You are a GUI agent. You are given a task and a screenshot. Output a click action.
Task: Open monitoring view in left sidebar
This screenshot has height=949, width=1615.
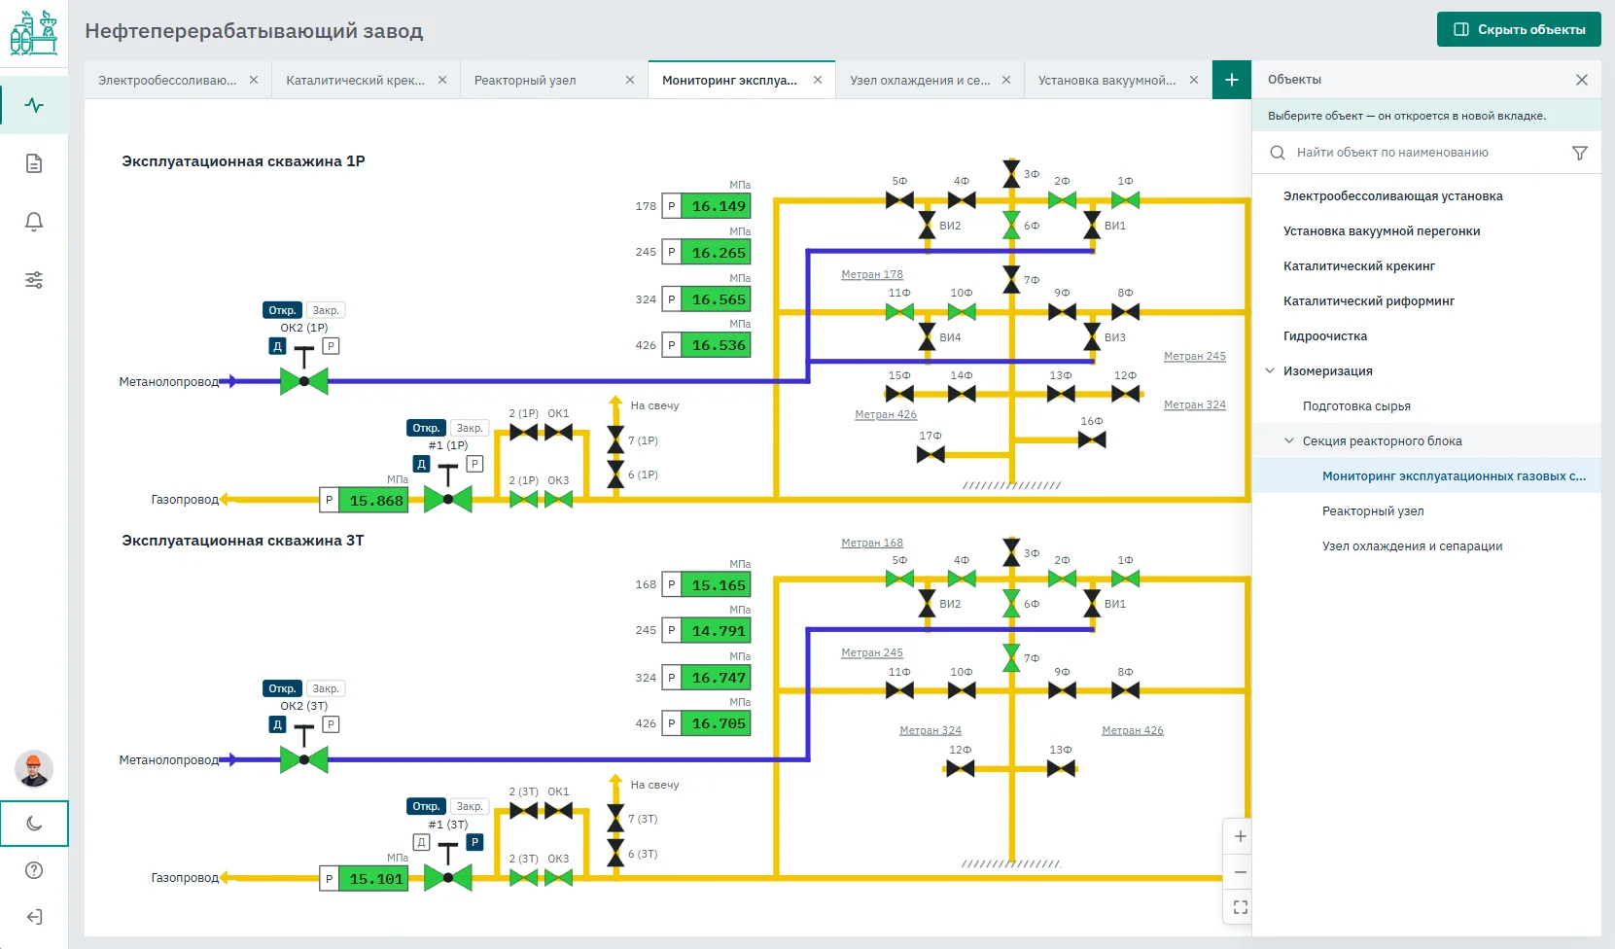[x=34, y=105]
